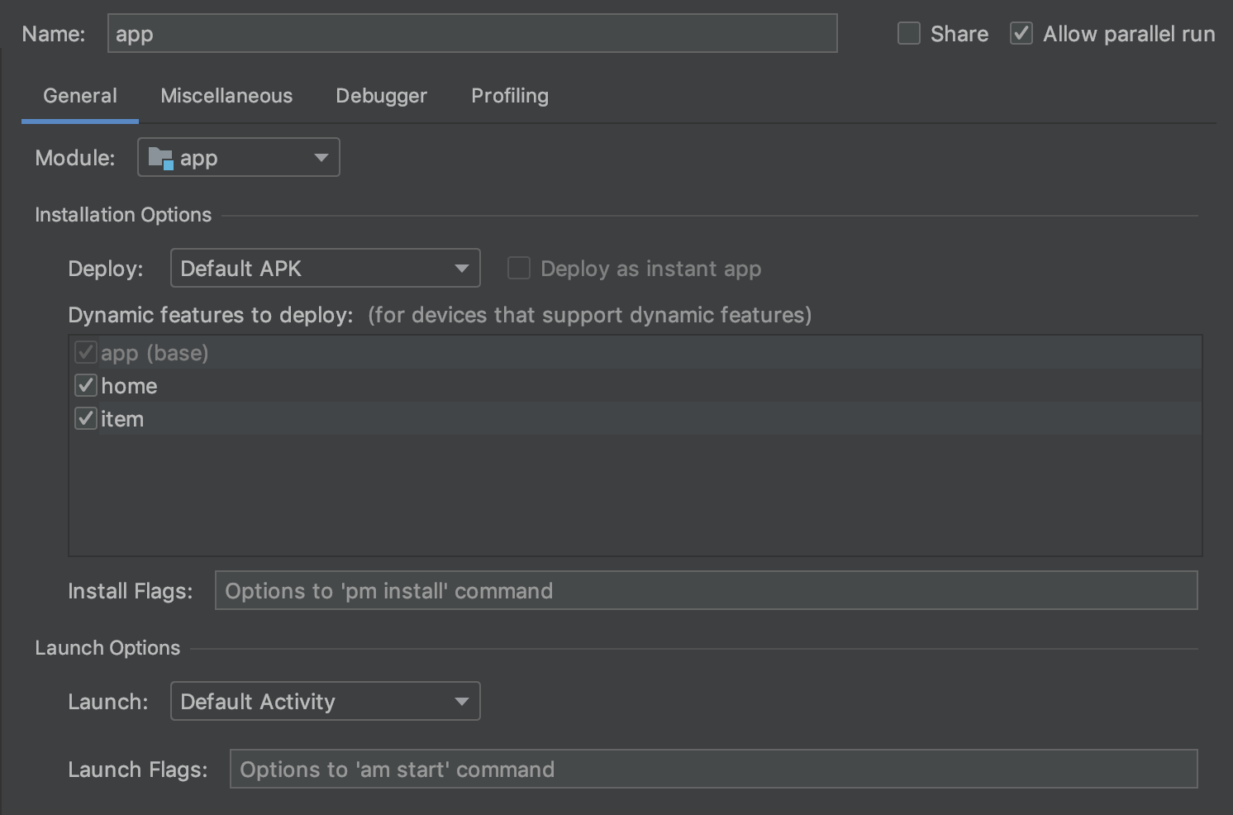1233x815 pixels.
Task: Click the Name text field
Action: (x=472, y=34)
